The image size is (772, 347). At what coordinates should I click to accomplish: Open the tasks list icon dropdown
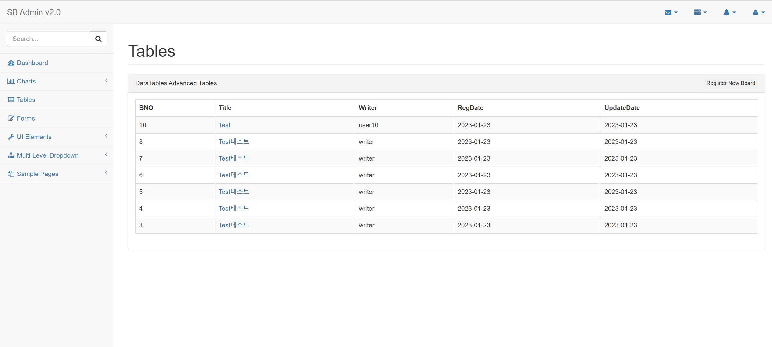pos(700,12)
